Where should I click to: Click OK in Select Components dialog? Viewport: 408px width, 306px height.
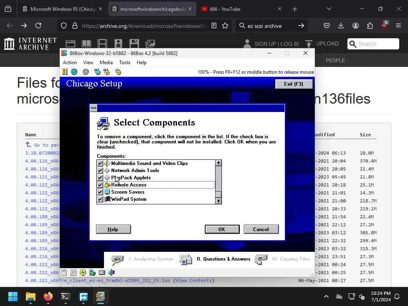pyautogui.click(x=222, y=229)
